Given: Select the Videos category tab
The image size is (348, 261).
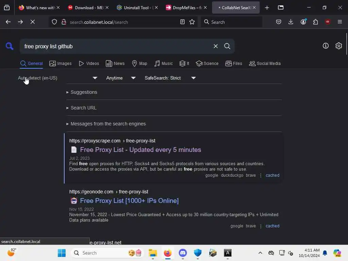Looking at the screenshot, I should 89,64.
